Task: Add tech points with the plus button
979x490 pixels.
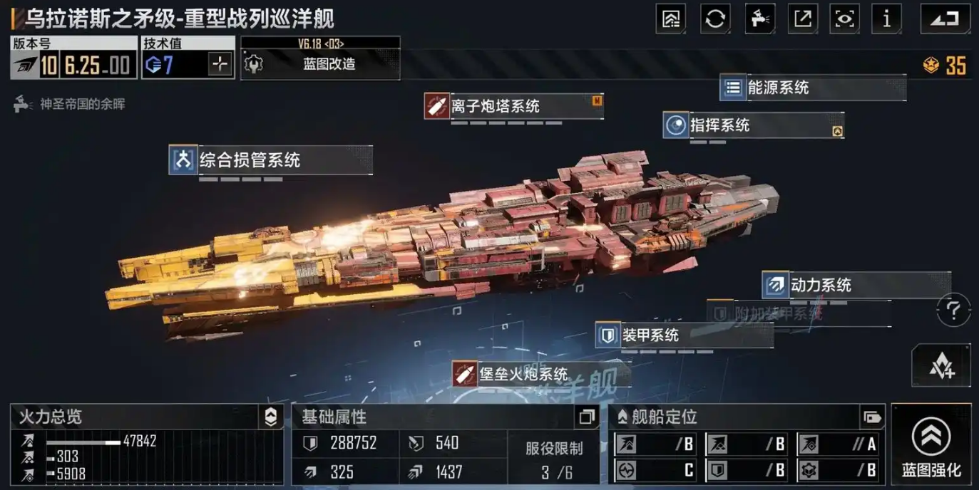Action: 220,65
